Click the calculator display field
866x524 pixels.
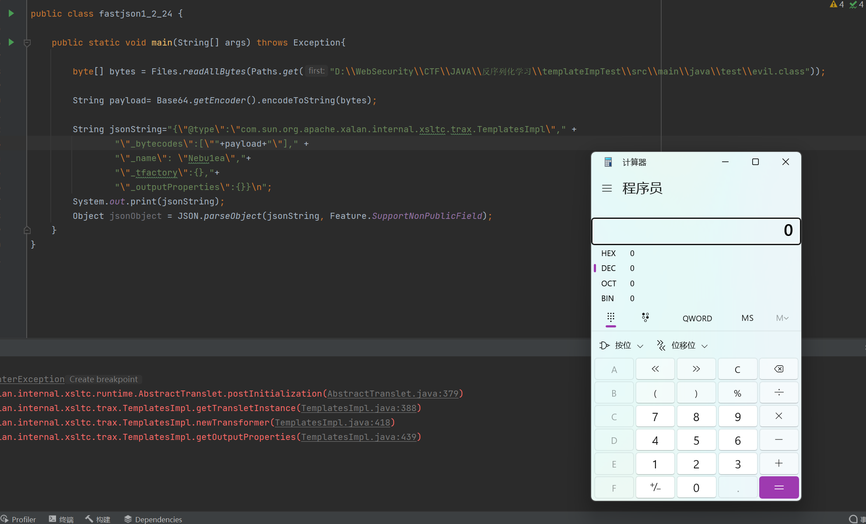pyautogui.click(x=696, y=231)
